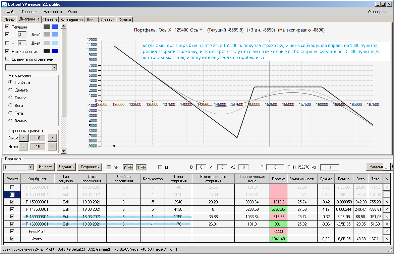Open the portfolio number dropdown

(31, 167)
